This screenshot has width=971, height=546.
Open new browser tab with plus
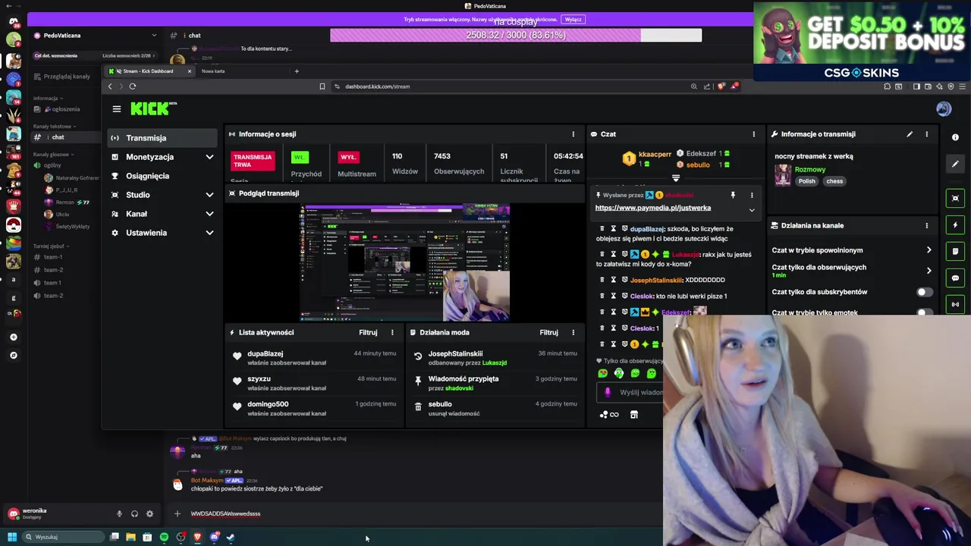click(x=297, y=71)
